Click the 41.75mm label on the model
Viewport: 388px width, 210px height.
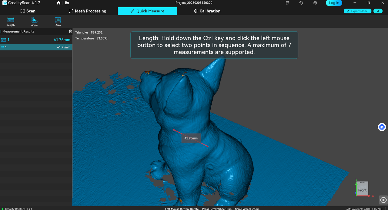[191, 138]
